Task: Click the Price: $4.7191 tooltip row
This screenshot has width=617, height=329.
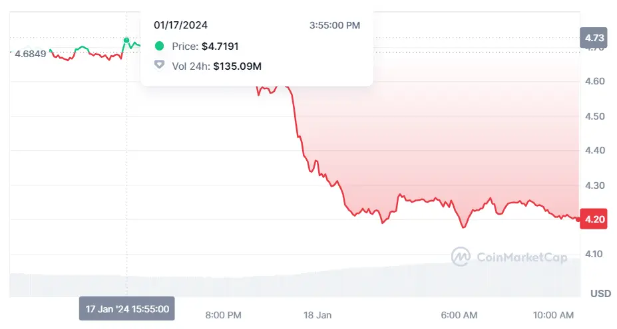Action: [196, 47]
